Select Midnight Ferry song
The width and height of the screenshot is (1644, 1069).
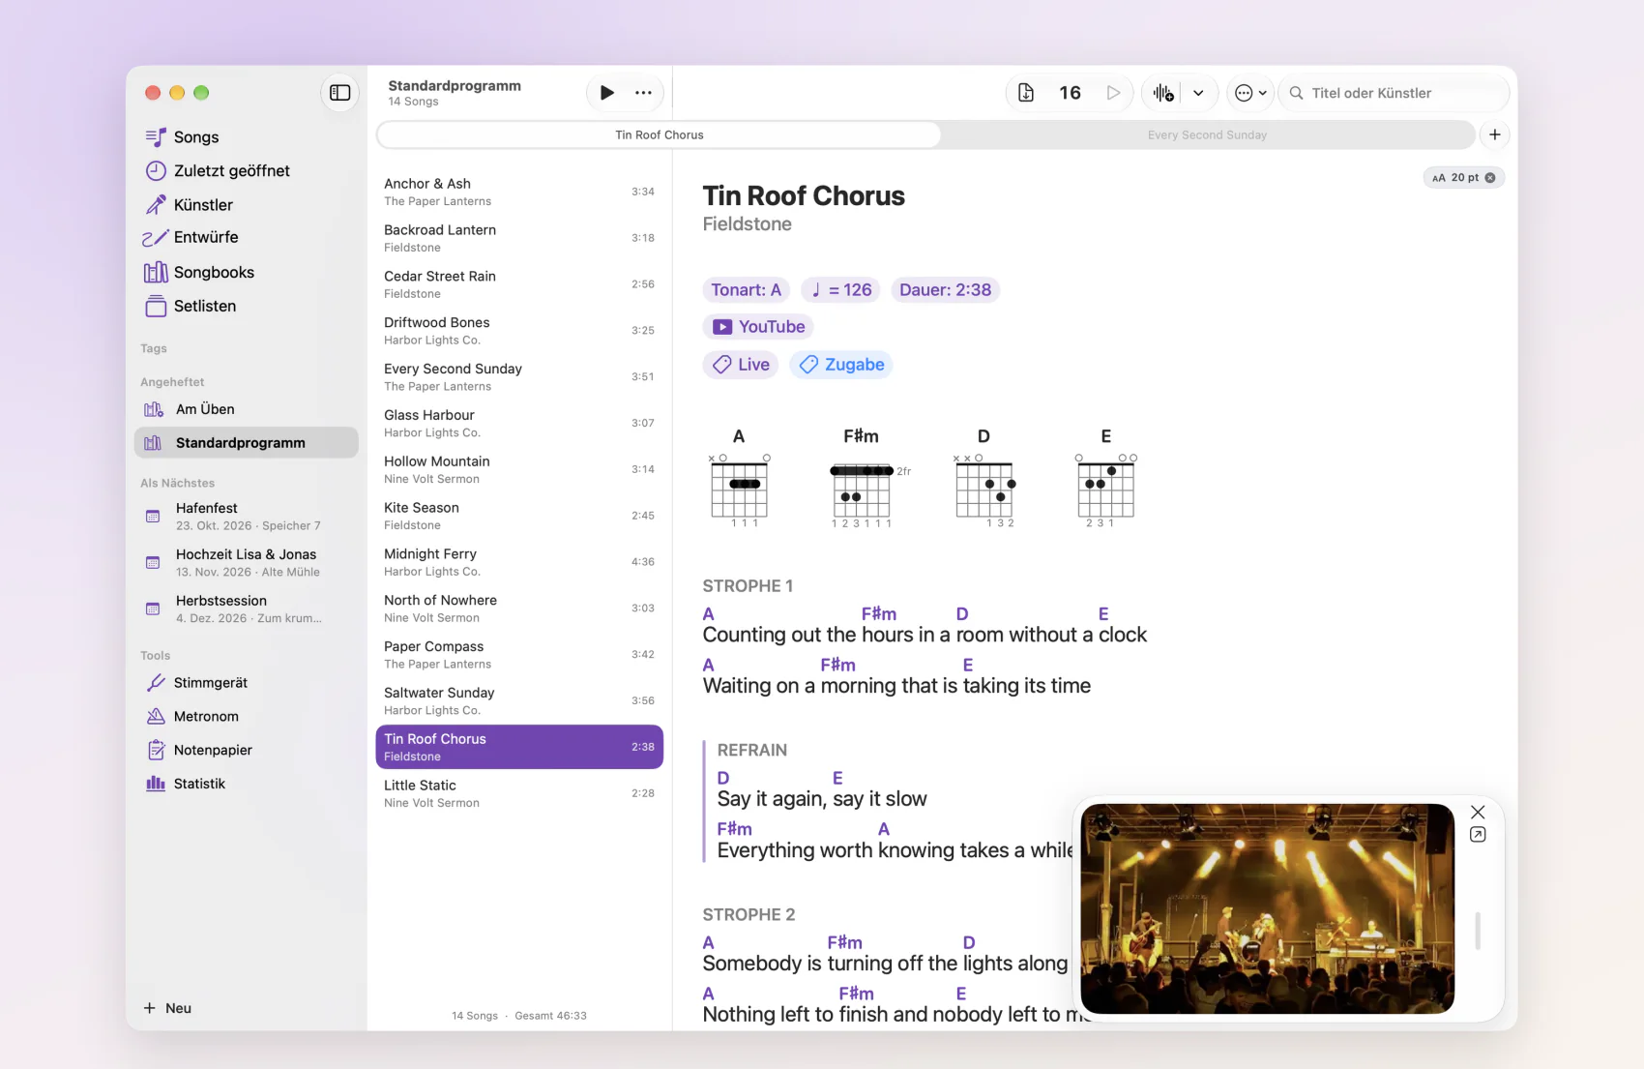coord(519,562)
